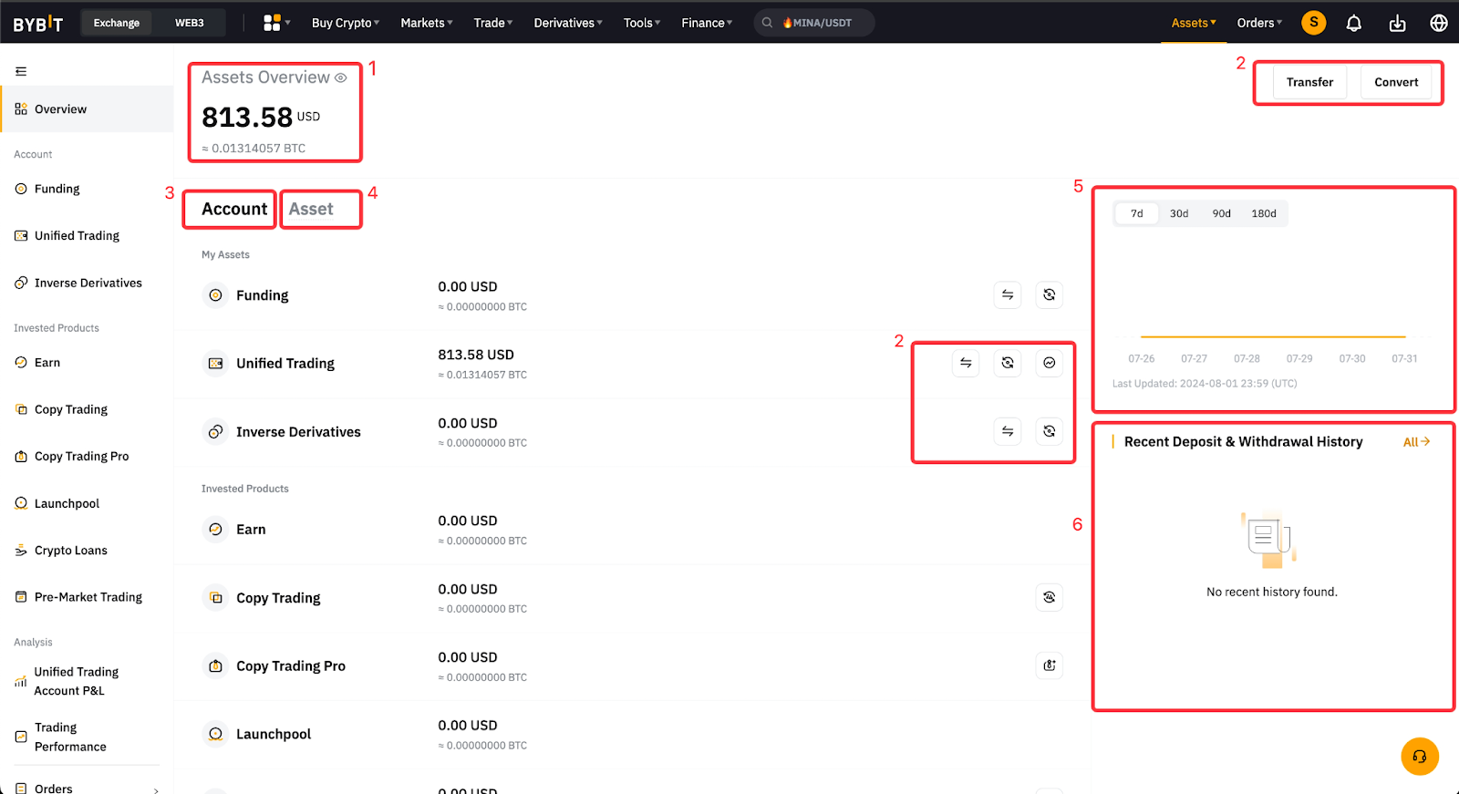Select the 180d chart range
The width and height of the screenshot is (1459, 794).
click(x=1263, y=213)
